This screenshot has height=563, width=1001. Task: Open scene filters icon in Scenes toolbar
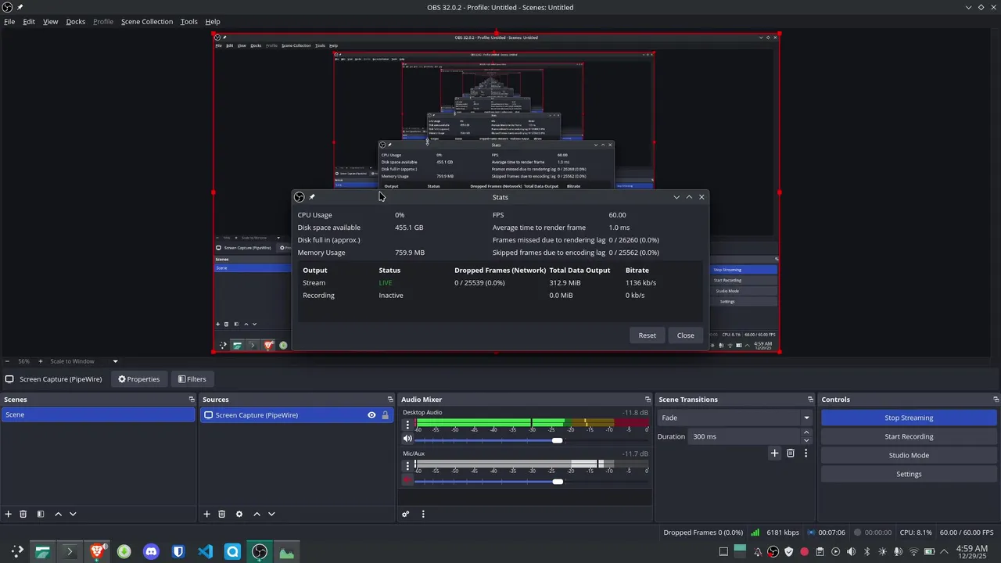pyautogui.click(x=41, y=514)
